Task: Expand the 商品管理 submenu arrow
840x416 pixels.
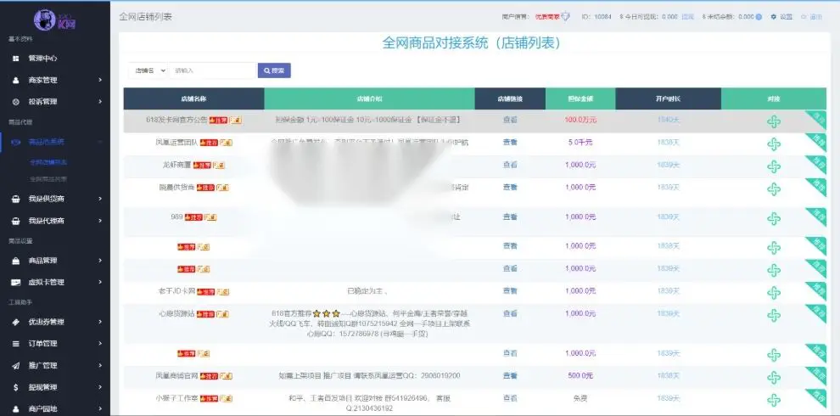Action: click(100, 261)
